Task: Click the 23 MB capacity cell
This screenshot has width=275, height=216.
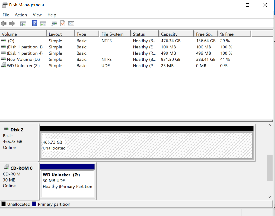Action: click(x=167, y=66)
